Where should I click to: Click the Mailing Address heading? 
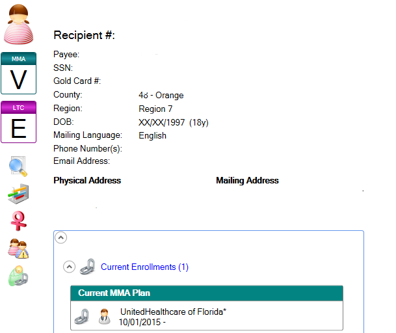tap(247, 181)
